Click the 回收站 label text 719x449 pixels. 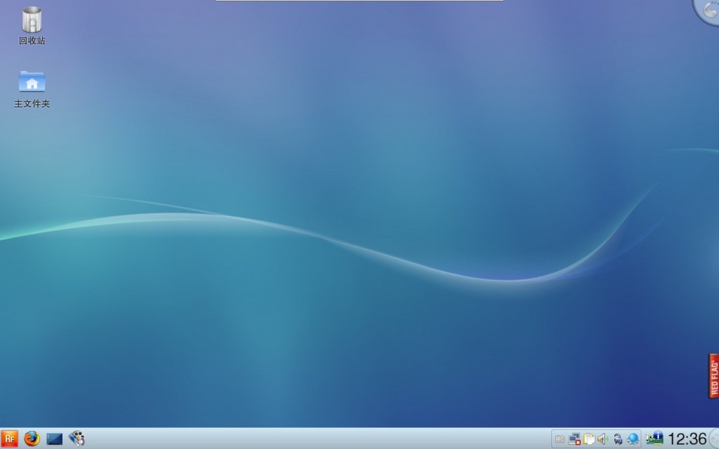coord(32,41)
